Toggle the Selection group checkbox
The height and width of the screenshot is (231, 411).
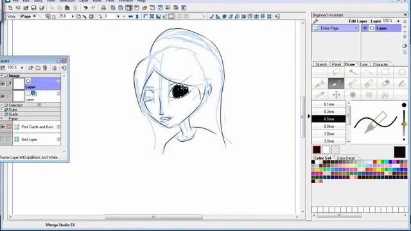pyautogui.click(x=6, y=105)
